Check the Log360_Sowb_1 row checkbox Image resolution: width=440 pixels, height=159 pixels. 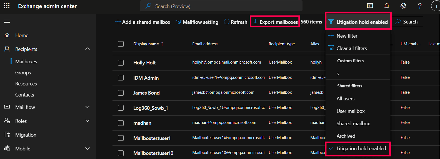coord(121,108)
